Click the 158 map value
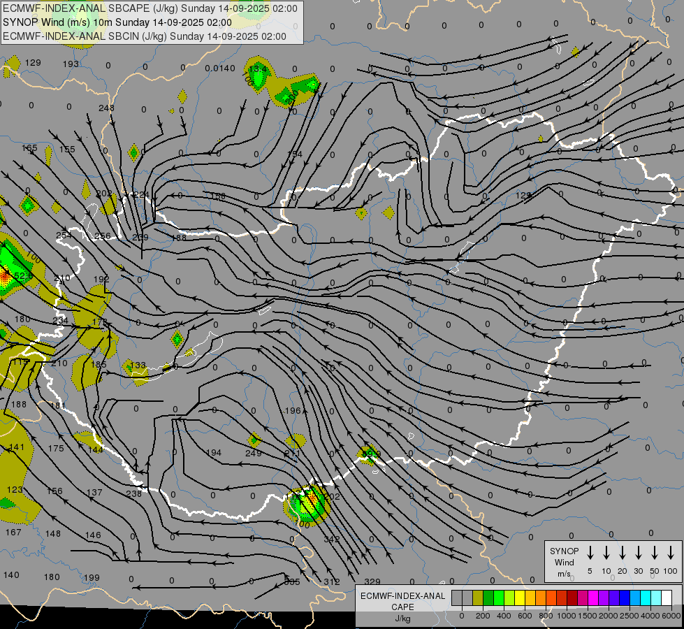 coord(218,196)
